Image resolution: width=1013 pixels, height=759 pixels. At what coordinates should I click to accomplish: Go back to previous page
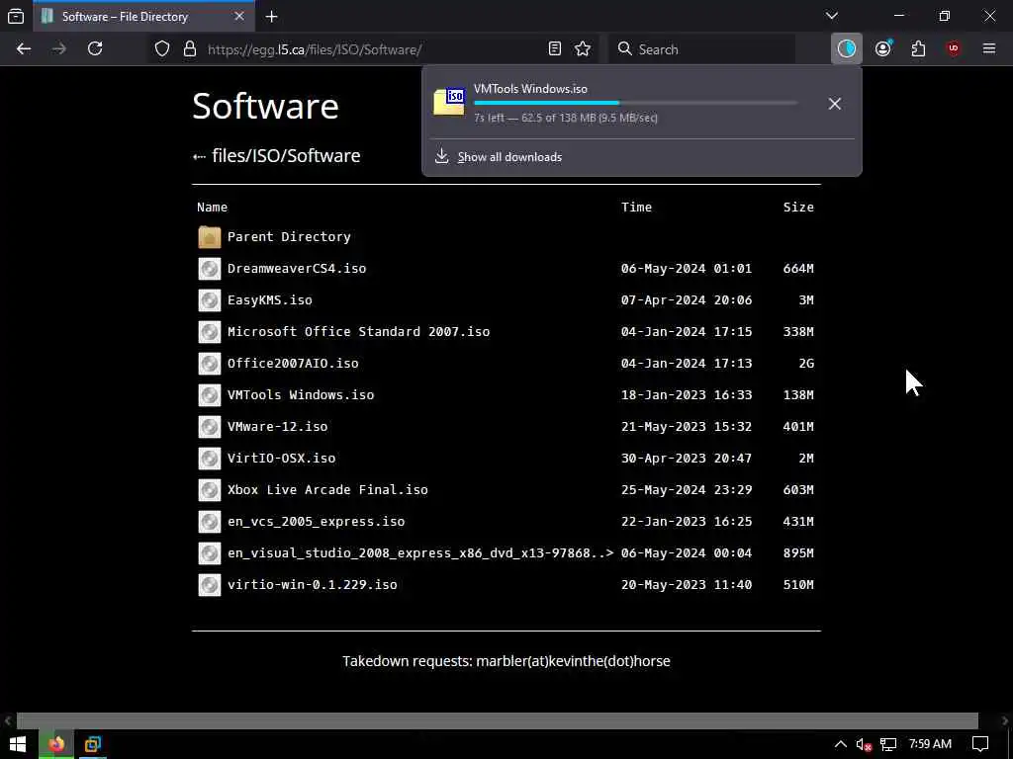[x=24, y=49]
